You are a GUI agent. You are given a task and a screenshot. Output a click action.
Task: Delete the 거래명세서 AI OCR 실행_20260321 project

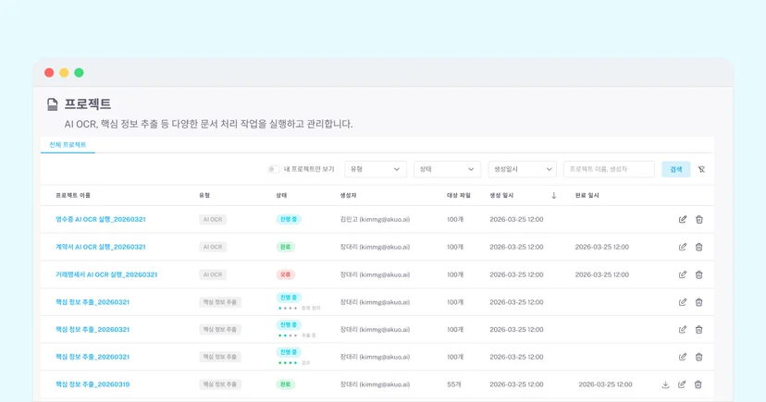pyautogui.click(x=699, y=274)
